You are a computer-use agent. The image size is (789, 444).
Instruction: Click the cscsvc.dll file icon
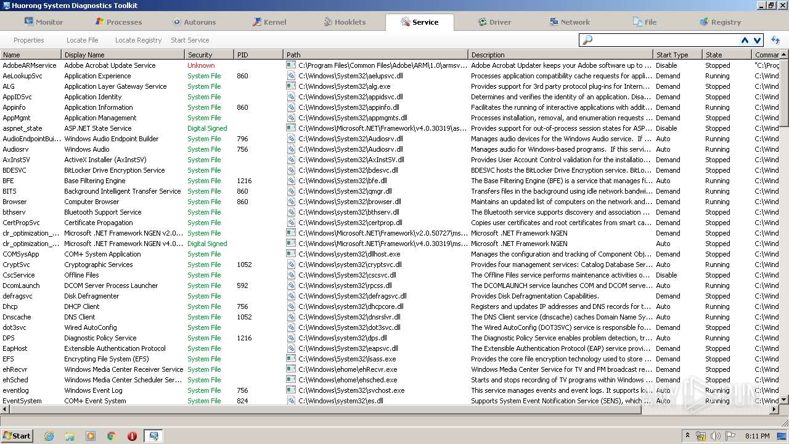click(291, 275)
